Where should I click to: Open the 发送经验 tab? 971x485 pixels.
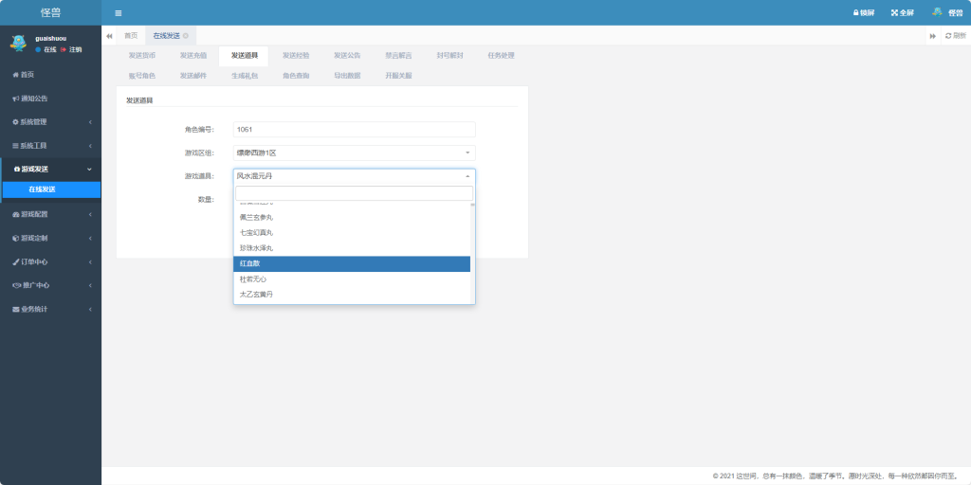click(296, 56)
